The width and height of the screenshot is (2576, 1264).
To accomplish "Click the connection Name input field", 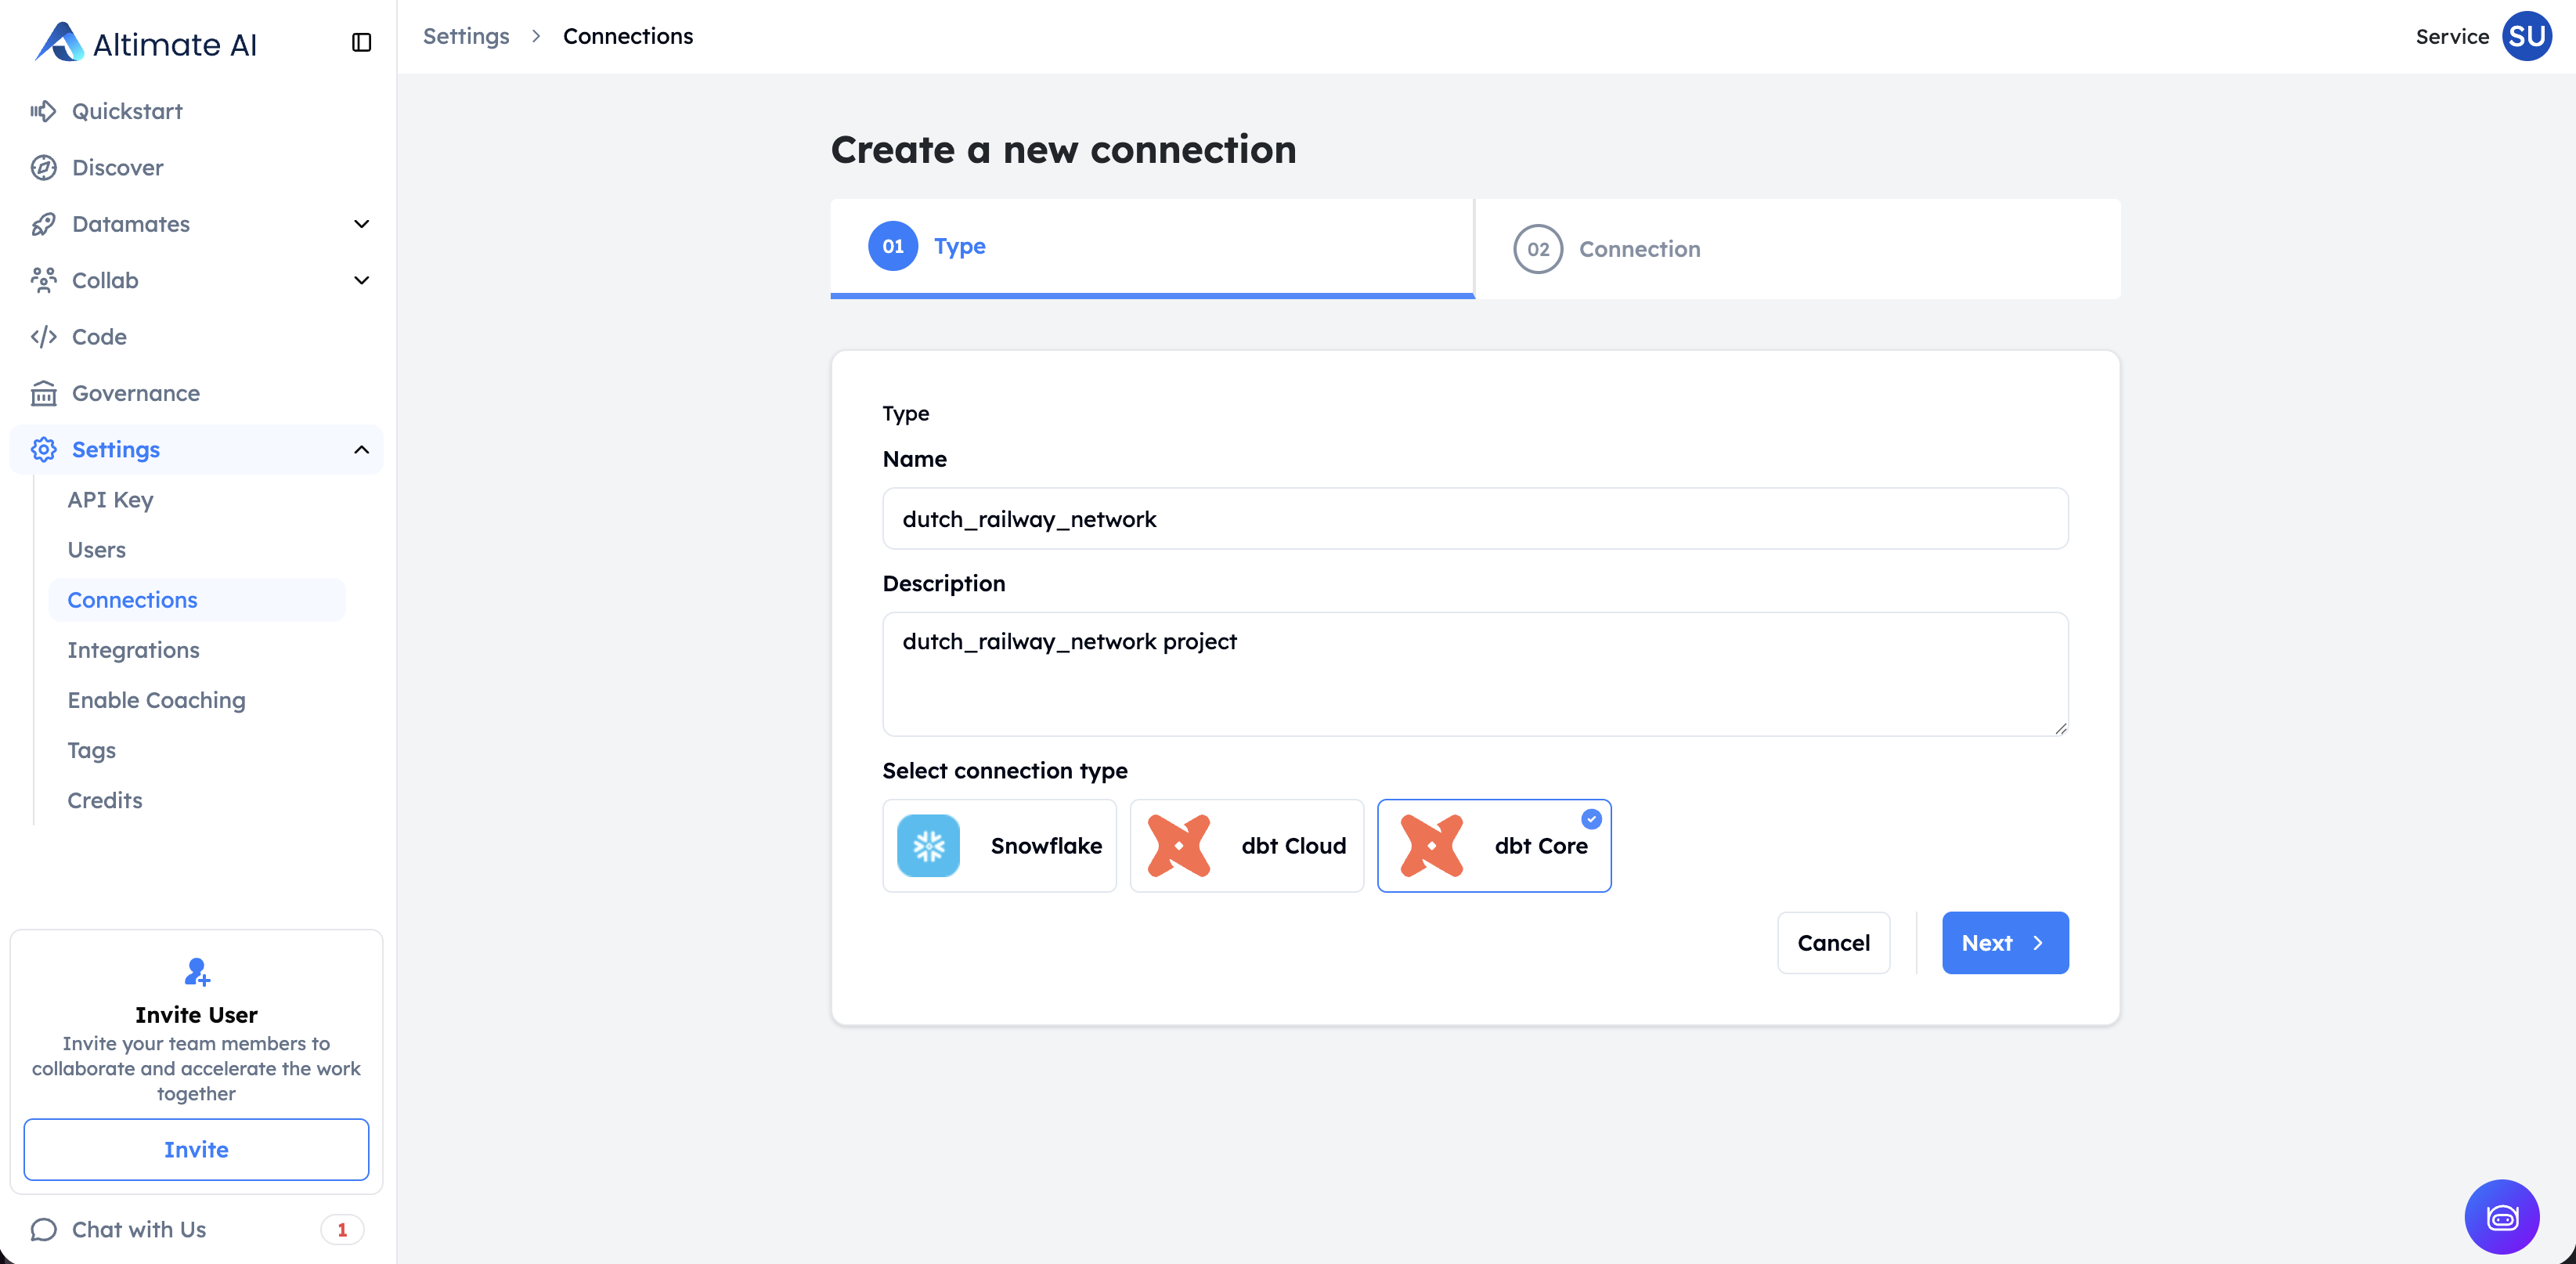I will (1474, 518).
